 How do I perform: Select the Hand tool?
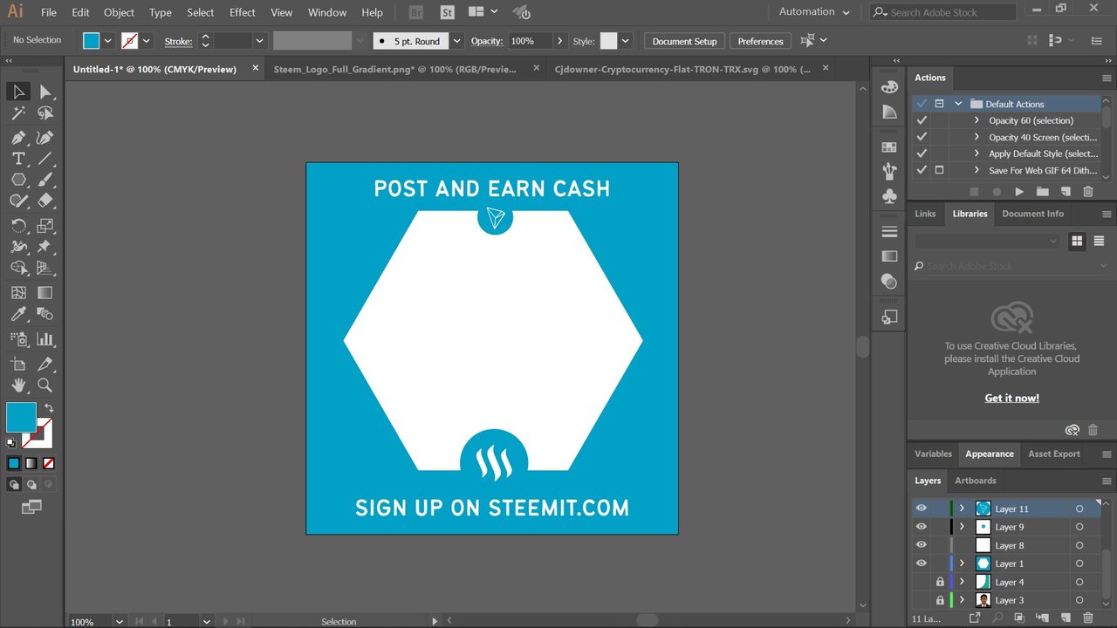(18, 385)
